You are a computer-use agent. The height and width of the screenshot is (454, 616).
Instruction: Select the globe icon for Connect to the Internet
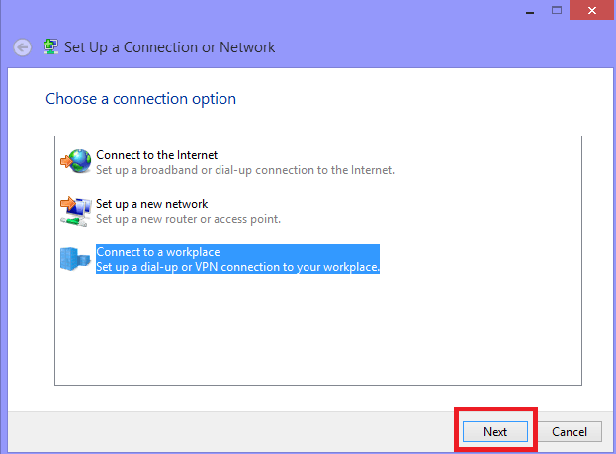(76, 161)
